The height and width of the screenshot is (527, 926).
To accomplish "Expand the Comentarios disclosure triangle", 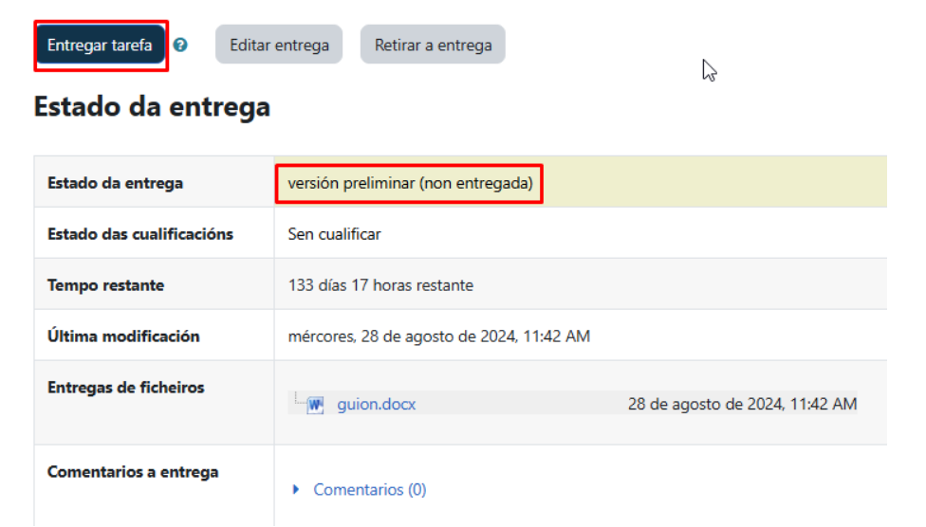I will tap(296, 490).
